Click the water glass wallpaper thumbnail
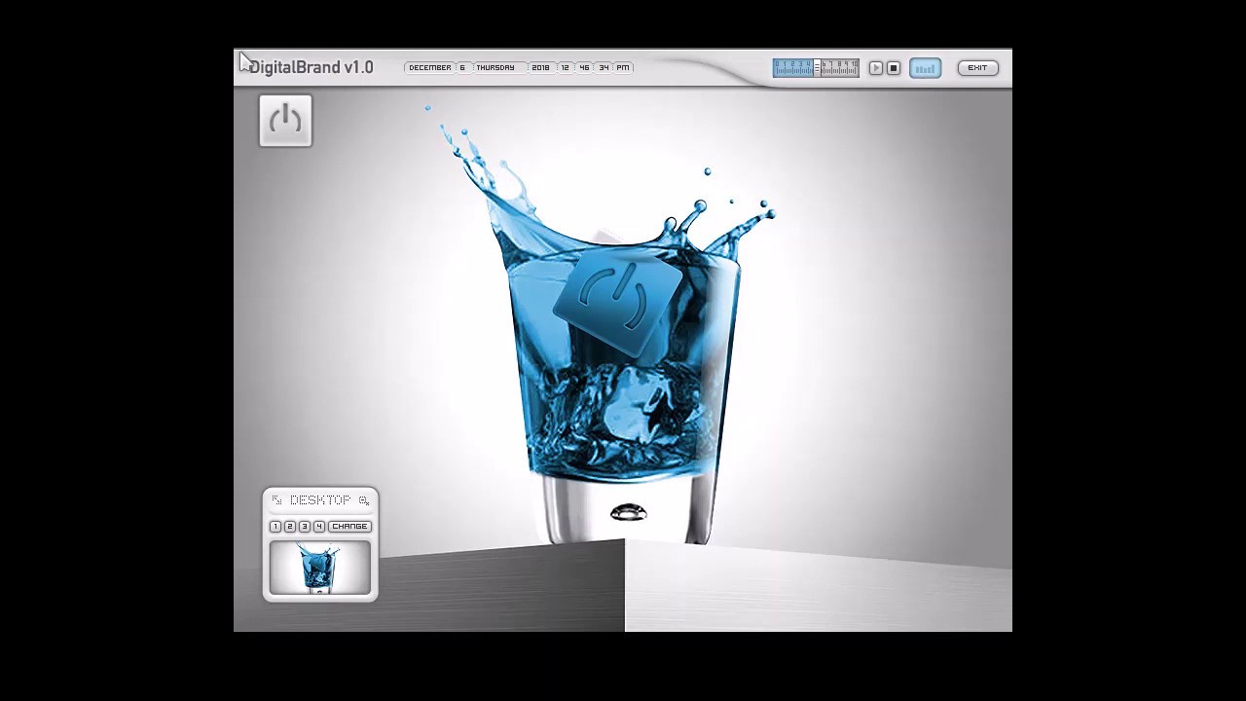The image size is (1246, 701). tap(320, 568)
